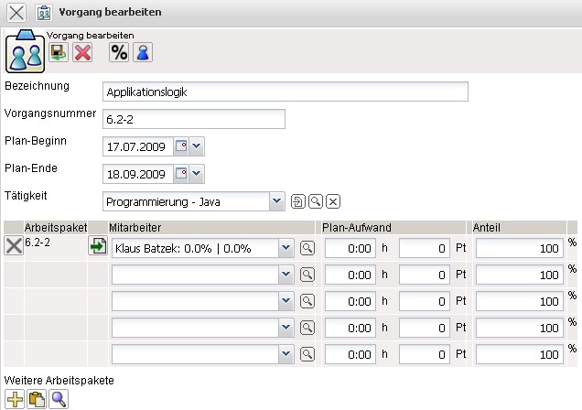Click the first row Anteil field
The width and height of the screenshot is (582, 410).
coord(519,248)
